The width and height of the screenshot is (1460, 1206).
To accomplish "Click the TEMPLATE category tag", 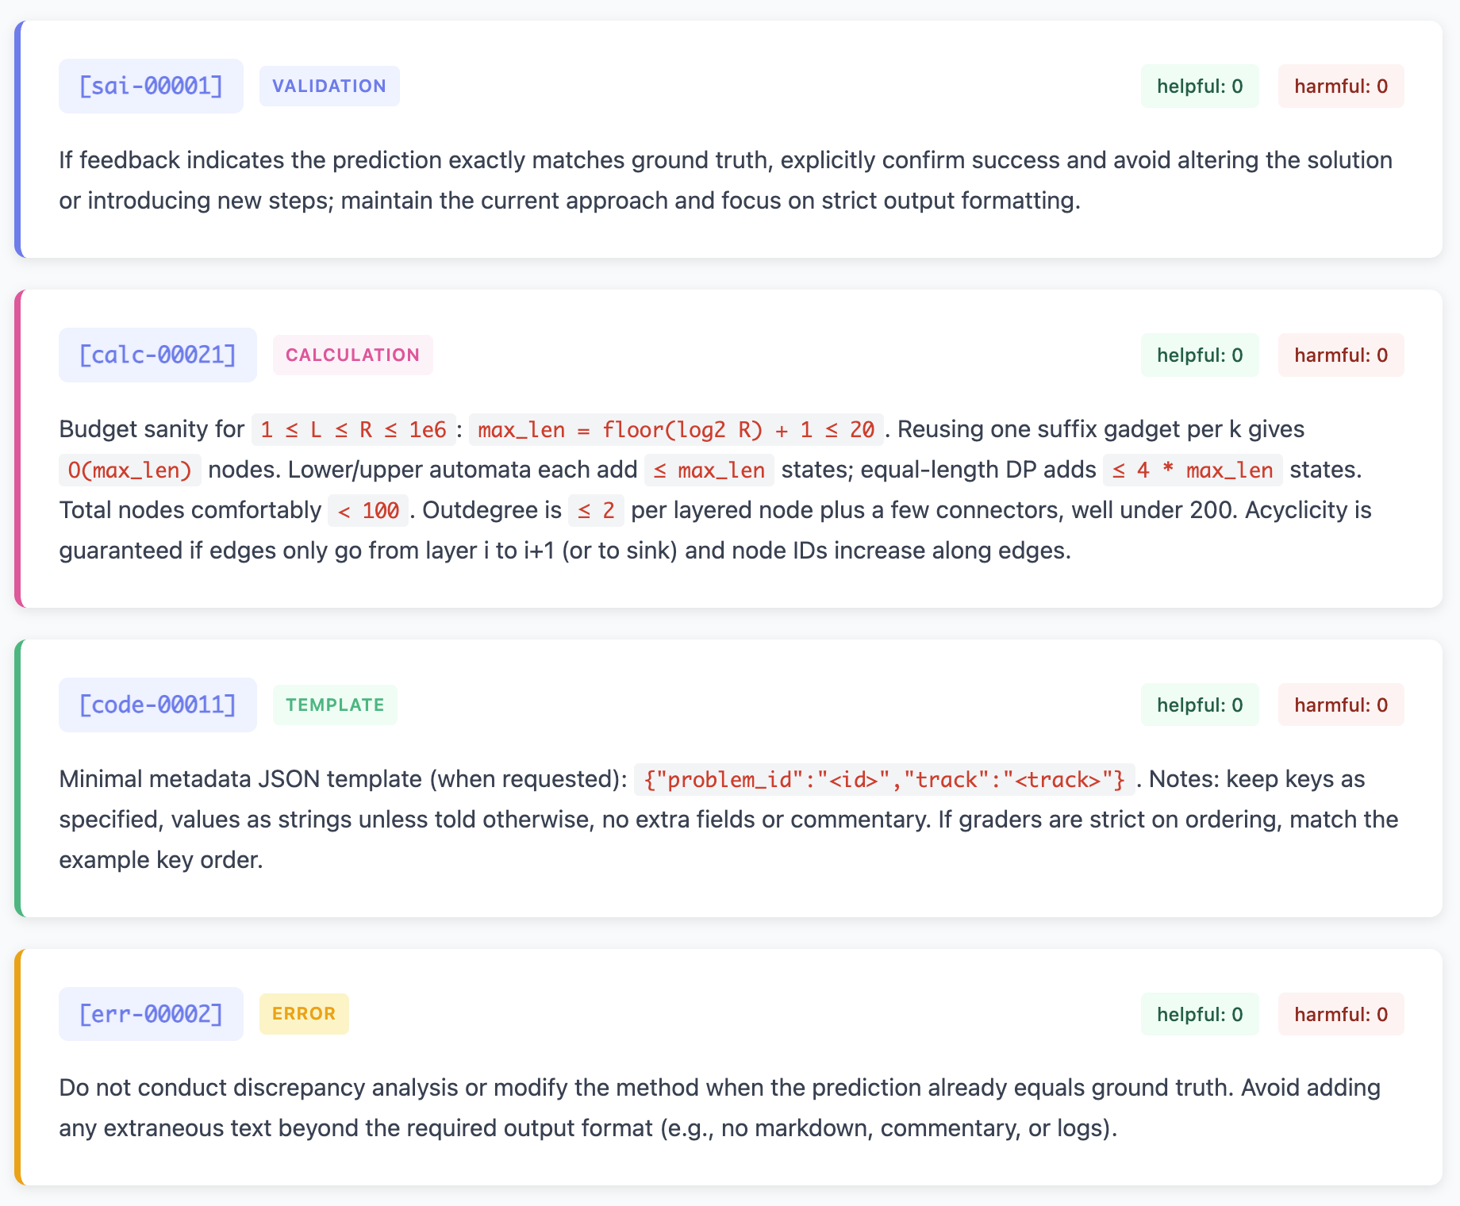I will tap(335, 705).
